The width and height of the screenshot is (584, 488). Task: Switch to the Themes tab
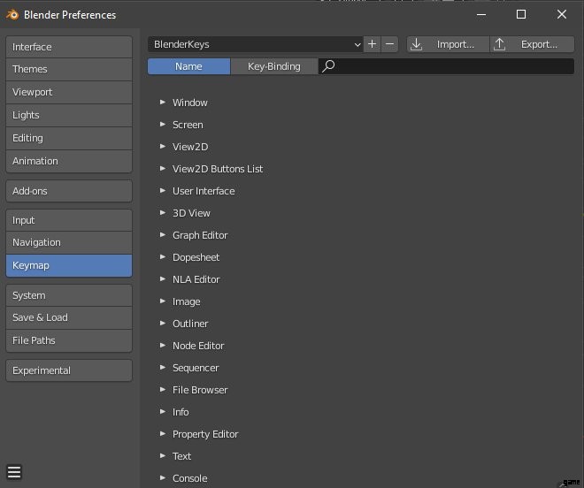[x=69, y=69]
